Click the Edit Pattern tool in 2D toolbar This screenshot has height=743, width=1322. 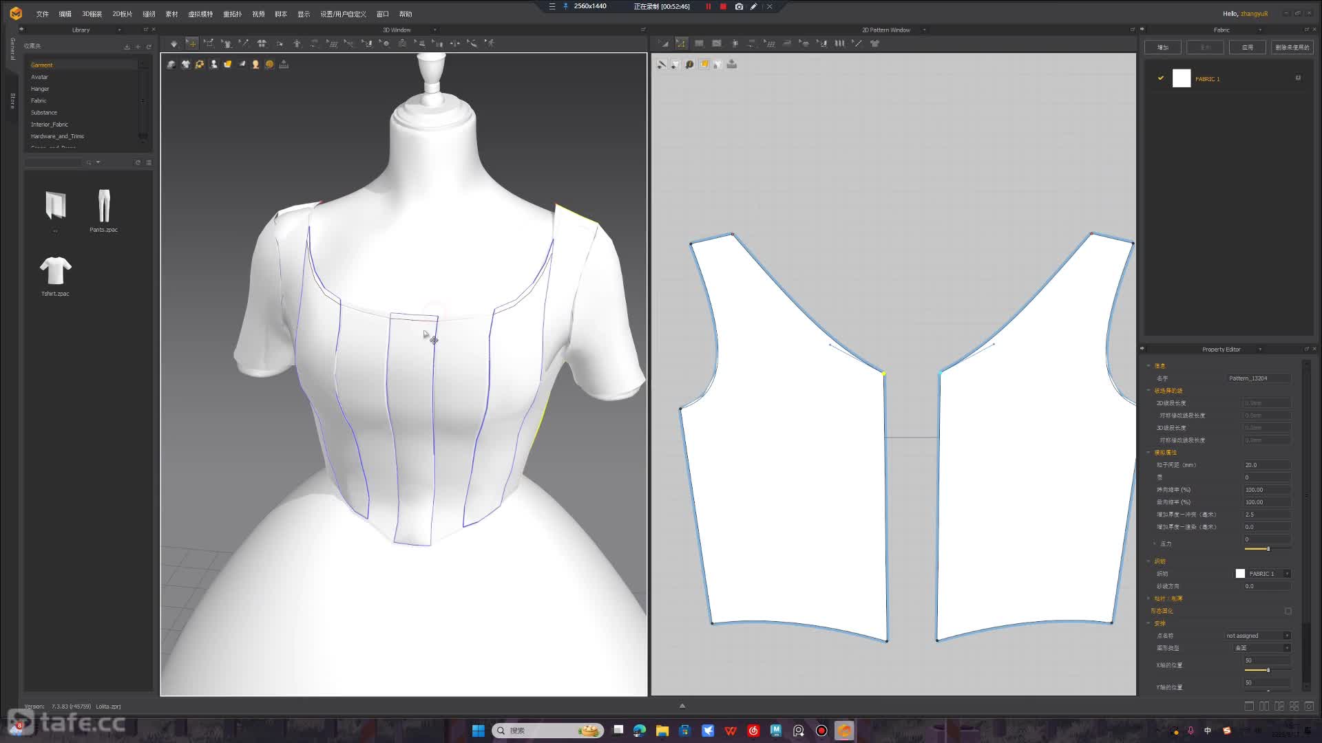click(x=664, y=43)
